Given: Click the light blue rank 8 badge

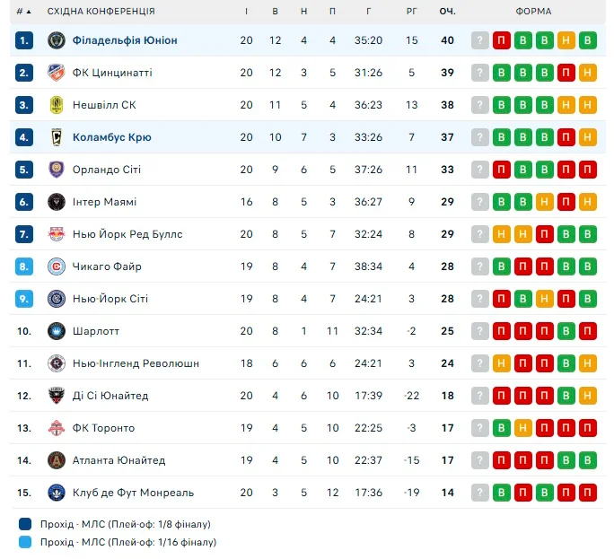Looking at the screenshot, I should click(24, 266).
